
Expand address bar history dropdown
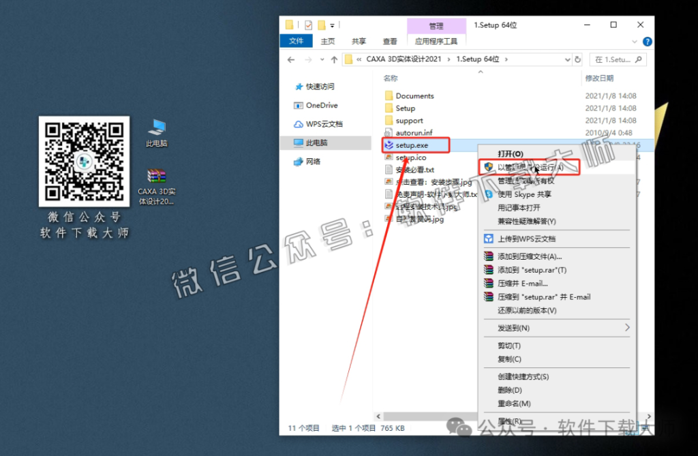(x=567, y=60)
